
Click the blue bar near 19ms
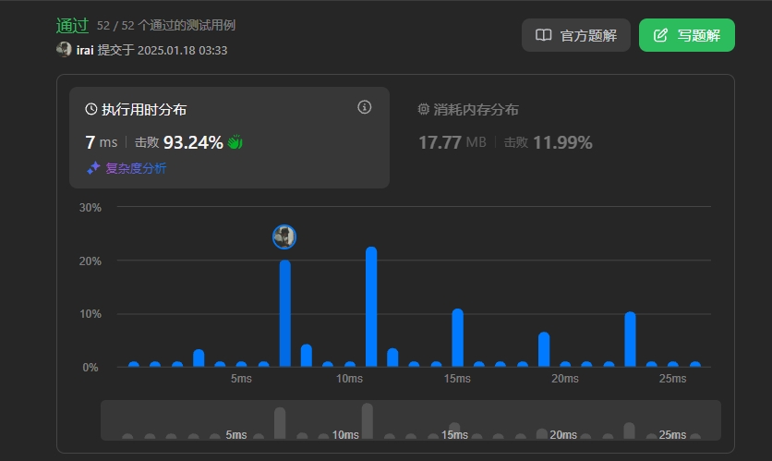pyautogui.click(x=544, y=349)
